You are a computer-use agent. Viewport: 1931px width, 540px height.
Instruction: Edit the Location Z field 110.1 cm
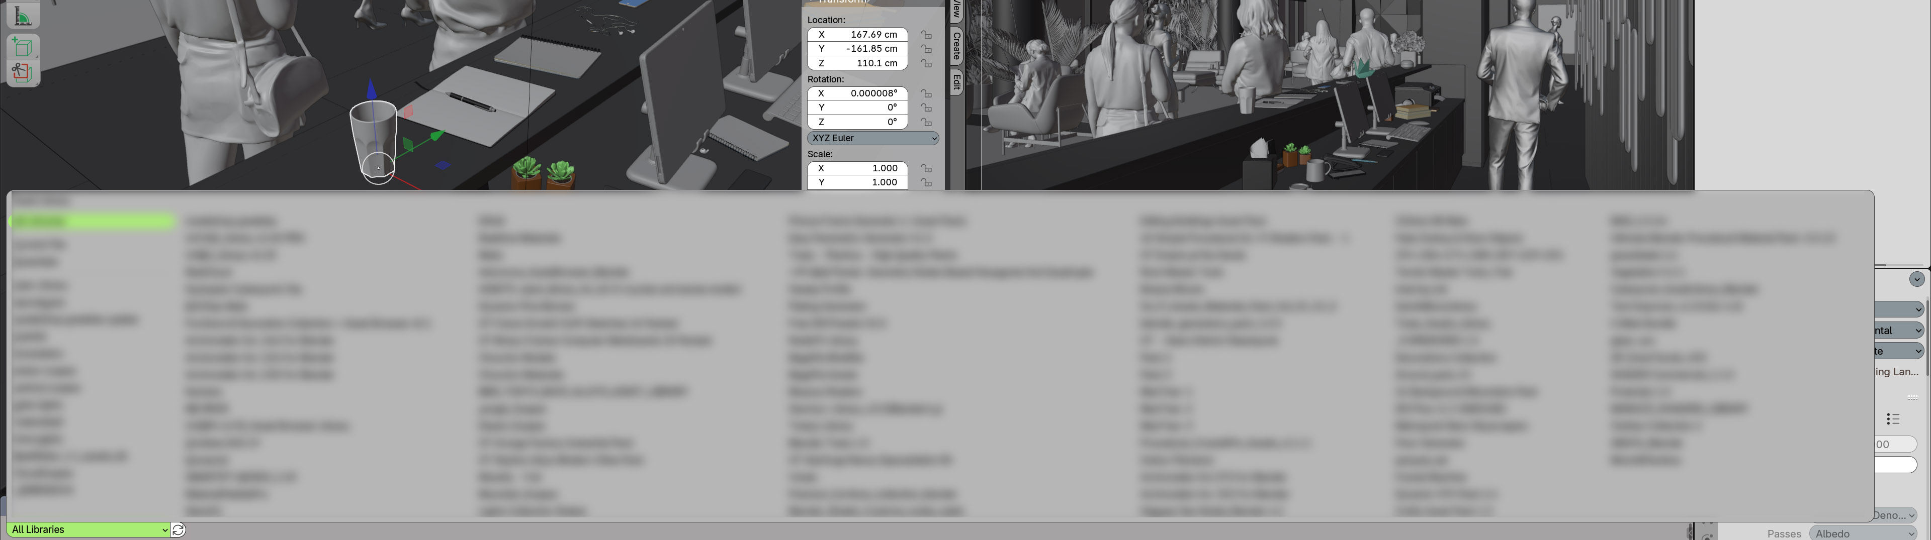click(857, 63)
